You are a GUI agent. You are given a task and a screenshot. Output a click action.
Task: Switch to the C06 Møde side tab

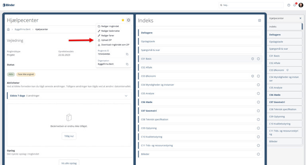click(x=275, y=95)
